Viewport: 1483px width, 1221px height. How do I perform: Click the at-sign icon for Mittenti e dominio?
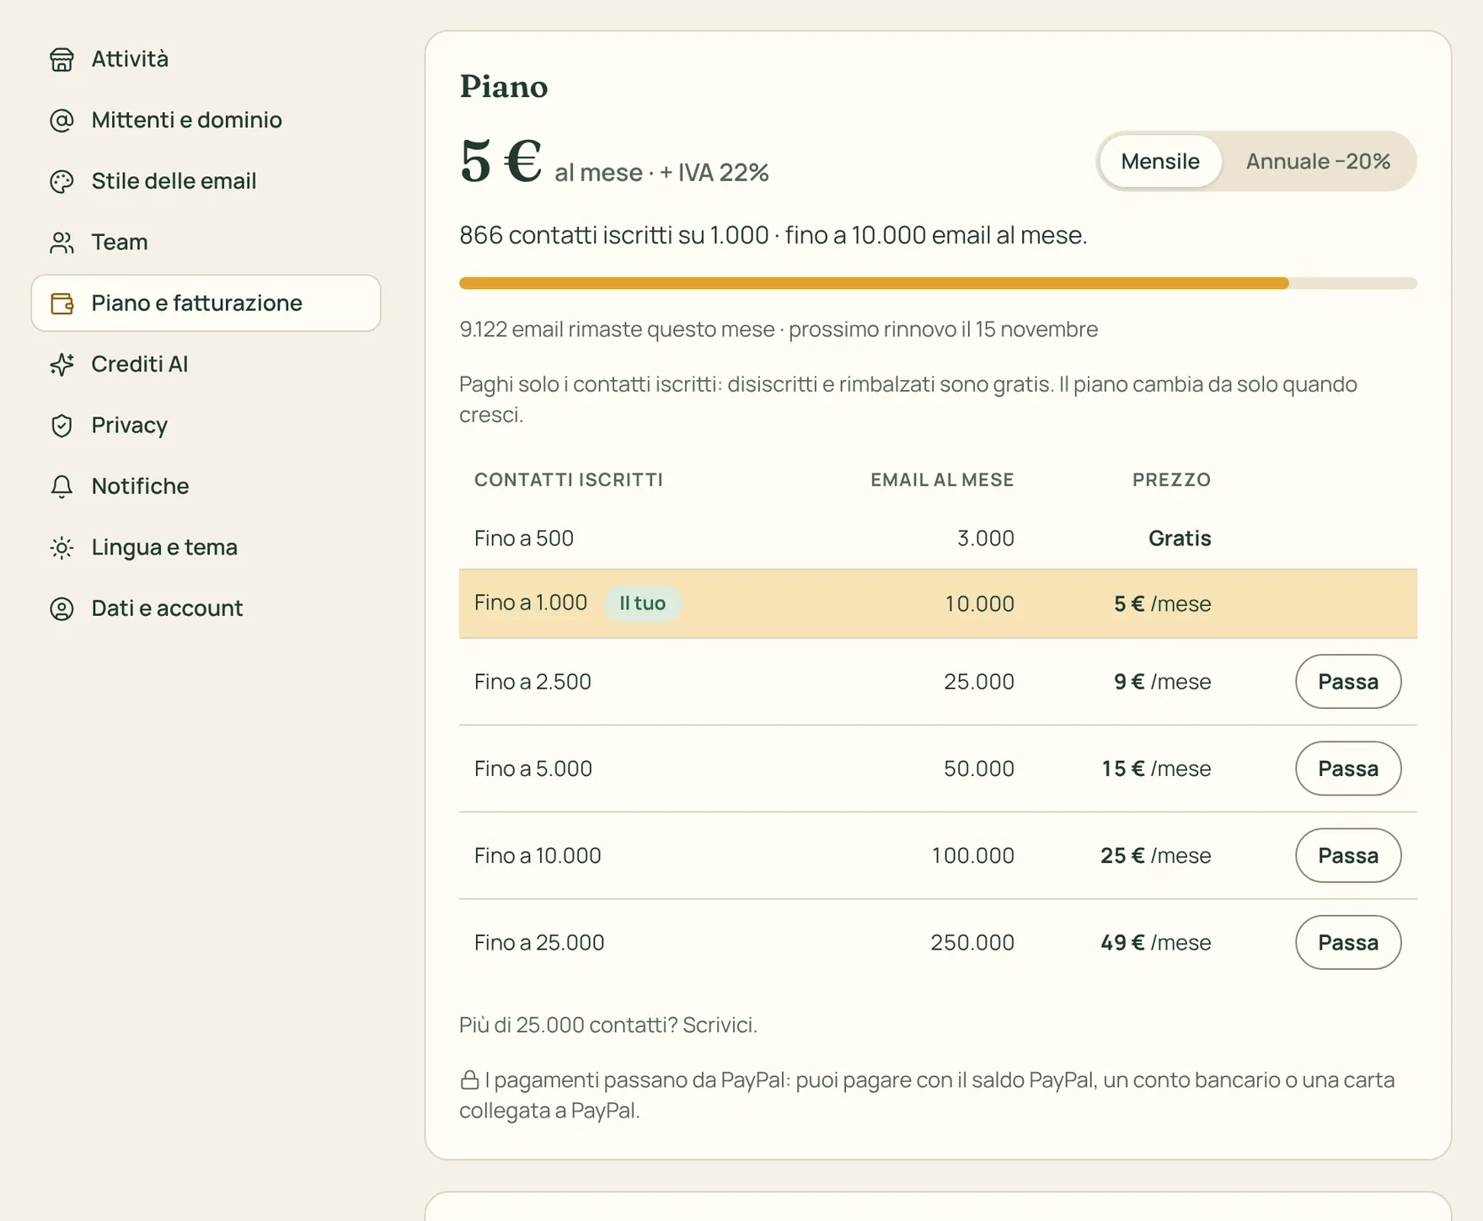pos(62,120)
